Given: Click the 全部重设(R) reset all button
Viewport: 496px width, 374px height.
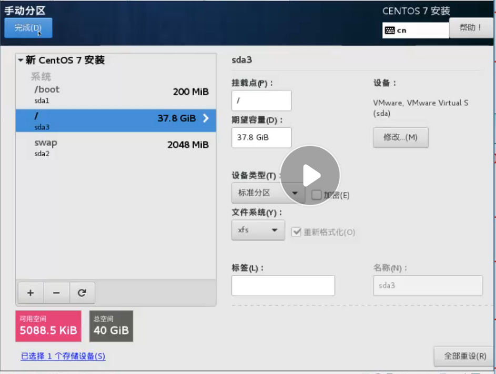Looking at the screenshot, I should (464, 356).
